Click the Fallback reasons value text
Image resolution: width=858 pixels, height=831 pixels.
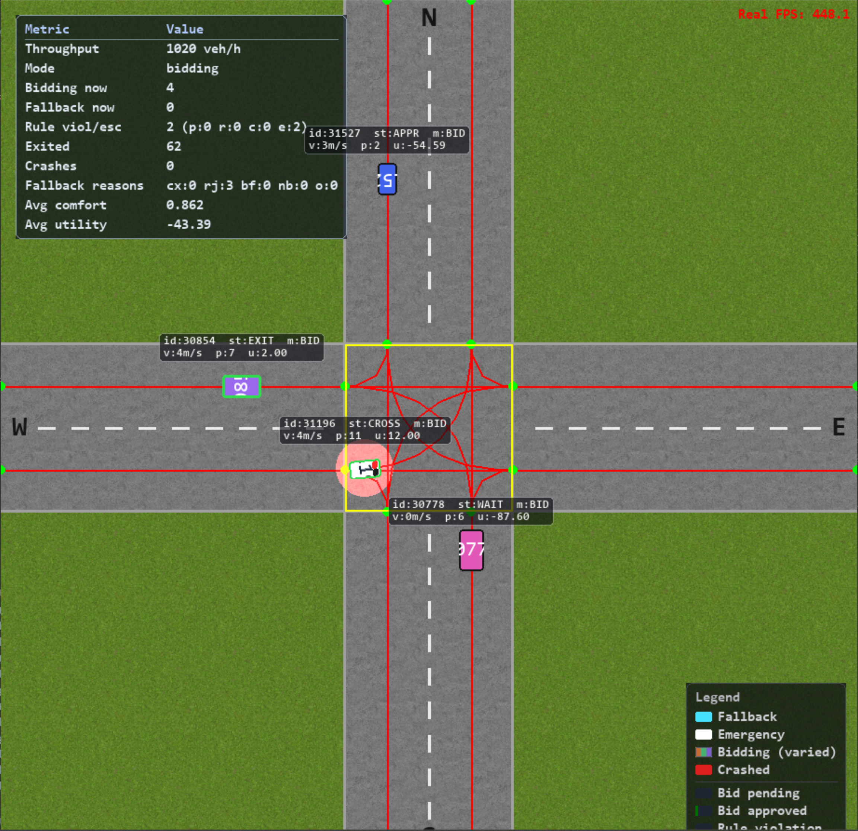pyautogui.click(x=252, y=186)
